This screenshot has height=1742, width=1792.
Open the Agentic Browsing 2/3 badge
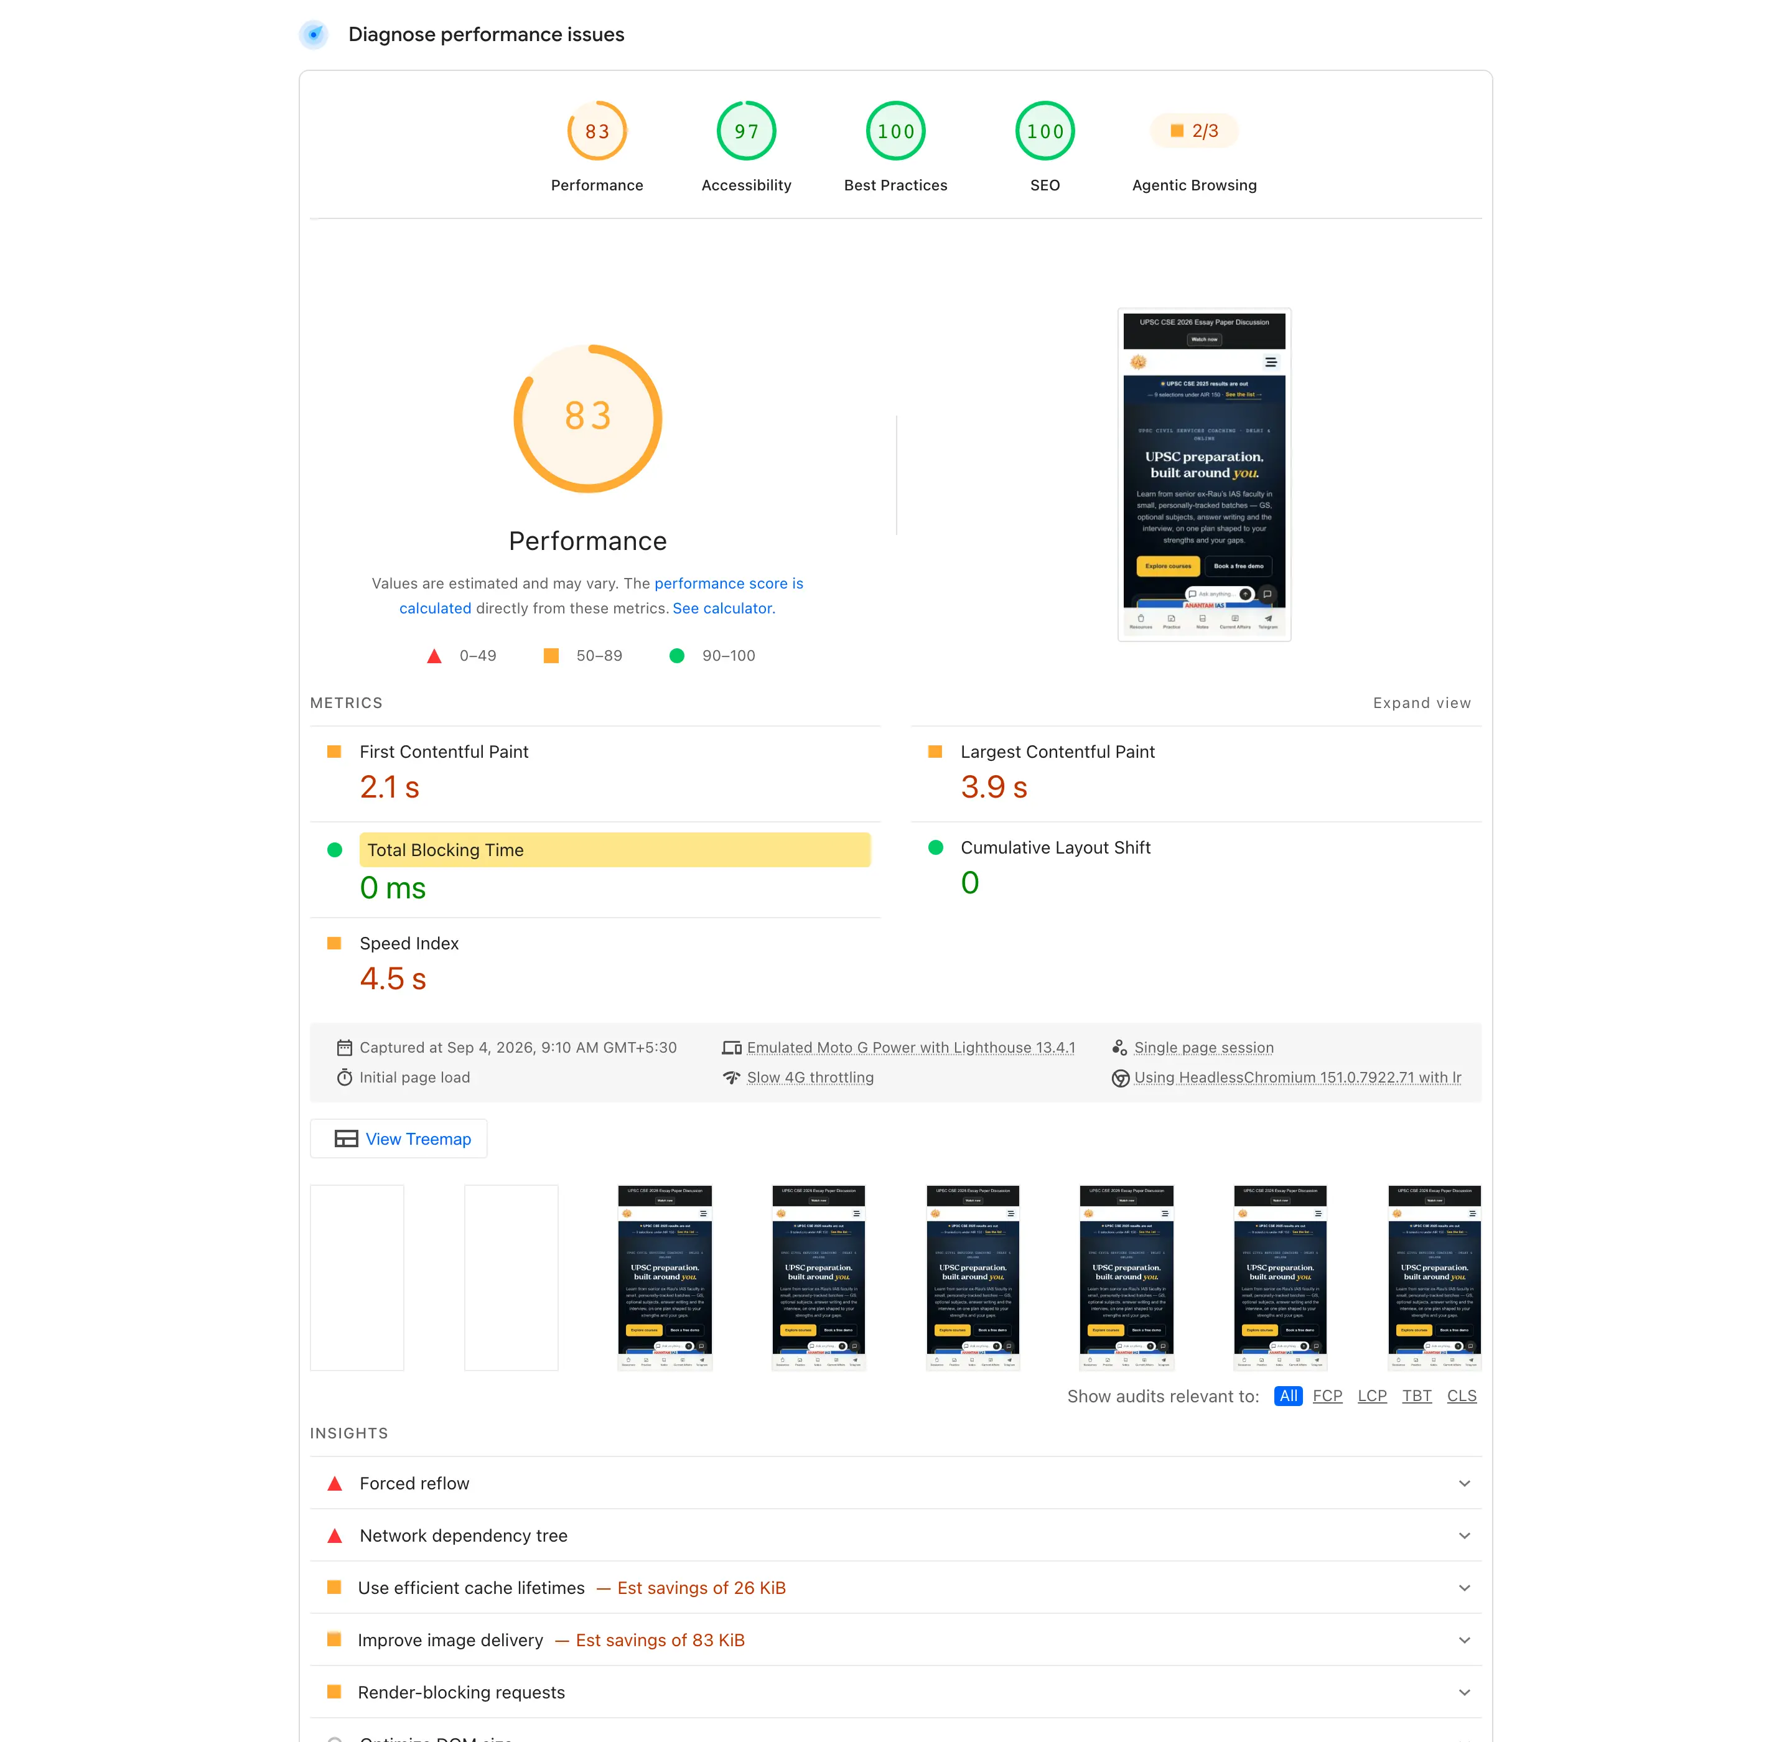[1195, 131]
